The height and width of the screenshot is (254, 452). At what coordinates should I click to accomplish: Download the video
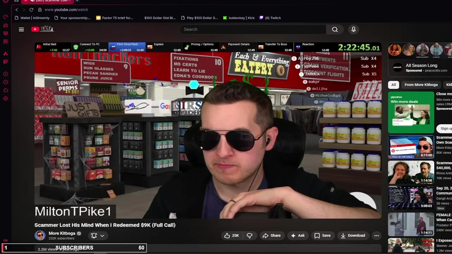click(353, 235)
